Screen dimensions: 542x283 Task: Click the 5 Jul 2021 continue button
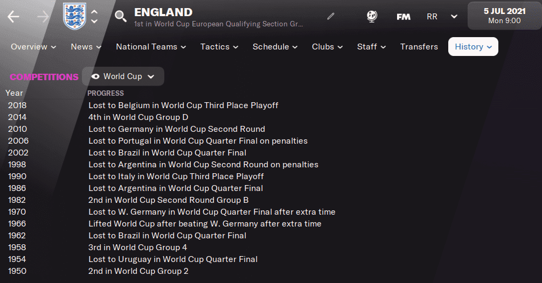point(504,16)
